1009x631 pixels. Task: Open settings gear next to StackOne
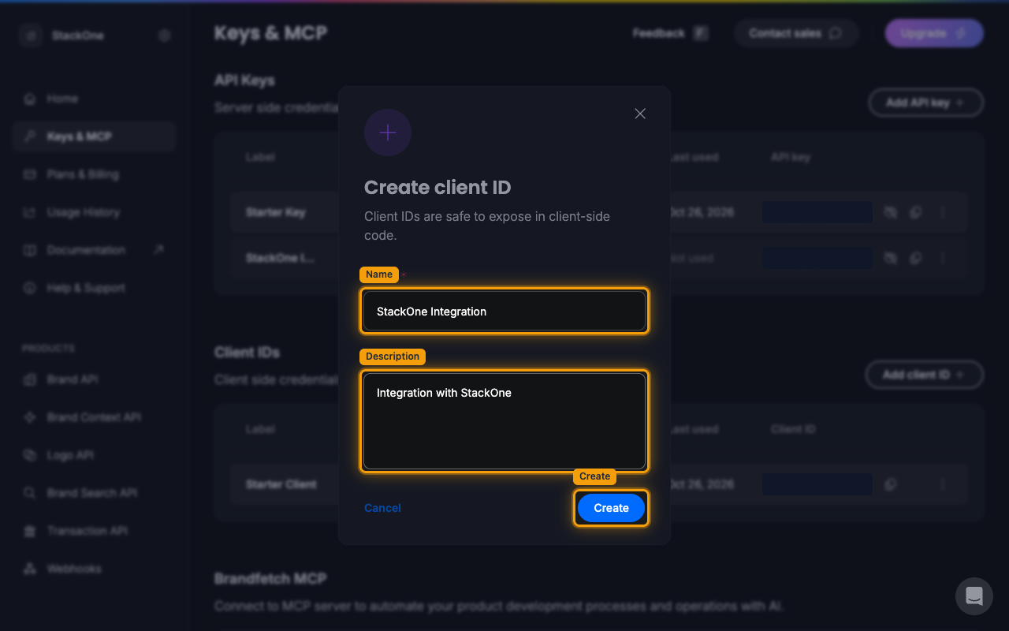[164, 35]
